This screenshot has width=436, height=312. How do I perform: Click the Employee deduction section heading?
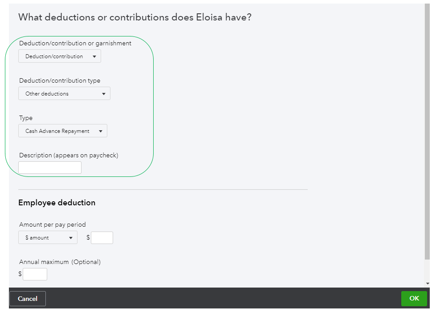tap(57, 203)
